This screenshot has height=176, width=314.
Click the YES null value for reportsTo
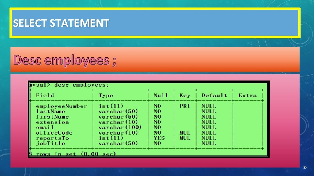(159, 138)
